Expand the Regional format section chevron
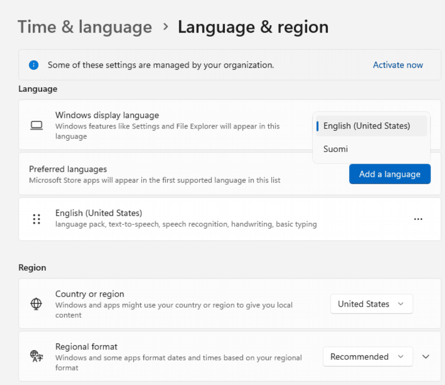445x385 pixels. pyautogui.click(x=426, y=356)
